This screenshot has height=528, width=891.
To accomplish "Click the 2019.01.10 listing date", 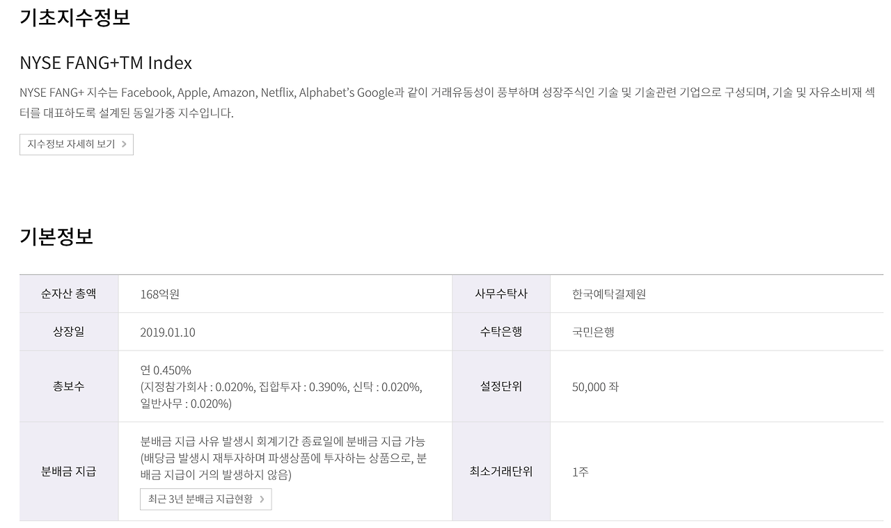I will tap(167, 333).
